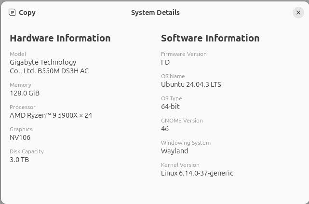The width and height of the screenshot is (309, 204).
Task: Click the clipboard copy icon
Action: (x=12, y=13)
